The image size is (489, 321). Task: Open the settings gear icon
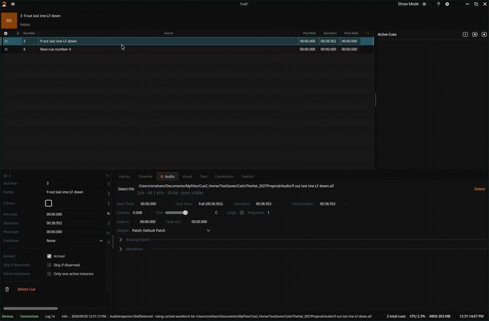click(x=447, y=4)
